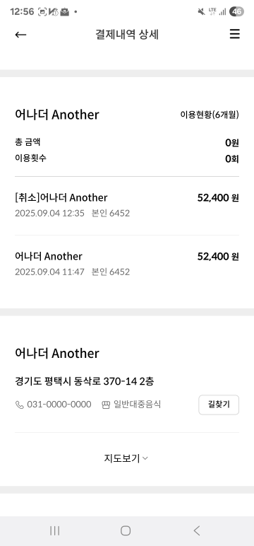Viewport: 254px width, 546px height.
Task: Open the hamburger menu
Action: pos(234,34)
